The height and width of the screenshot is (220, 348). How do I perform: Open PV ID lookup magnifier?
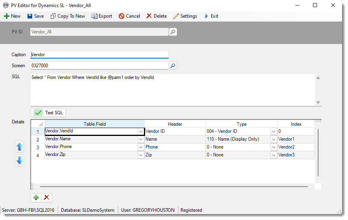coord(173,32)
